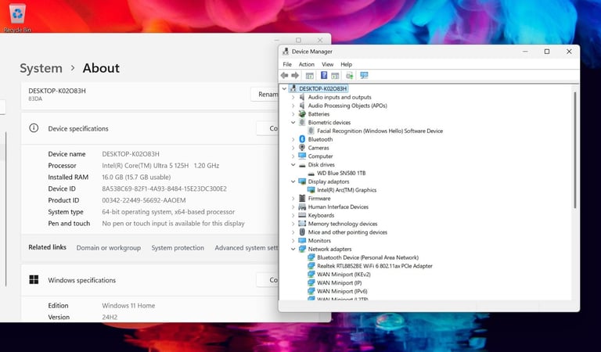This screenshot has height=352, width=601.
Task: Click the Device specifications section header
Action: [150, 128]
